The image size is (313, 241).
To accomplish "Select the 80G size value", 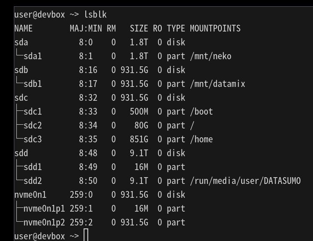I will tap(141, 126).
